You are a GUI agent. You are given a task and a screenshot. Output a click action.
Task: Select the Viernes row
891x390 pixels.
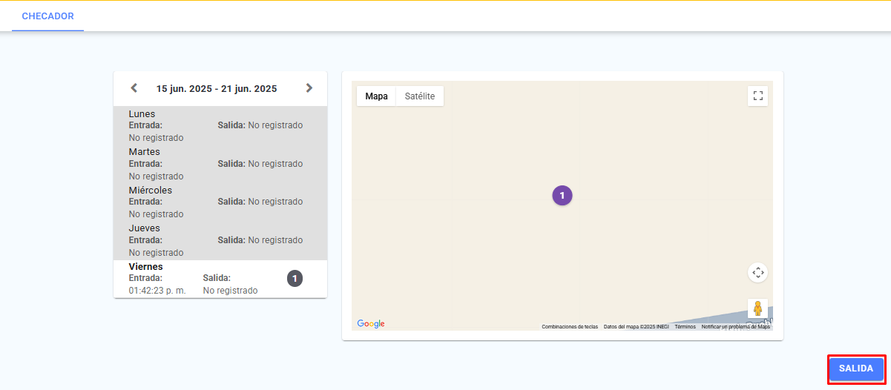tap(220, 279)
